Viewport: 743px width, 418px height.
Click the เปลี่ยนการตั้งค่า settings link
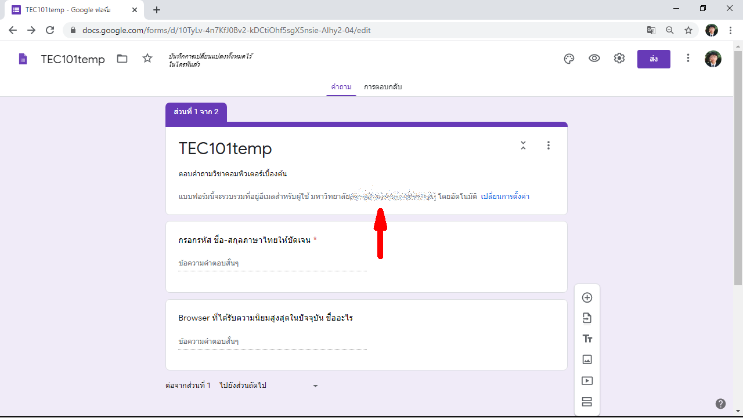tap(504, 197)
